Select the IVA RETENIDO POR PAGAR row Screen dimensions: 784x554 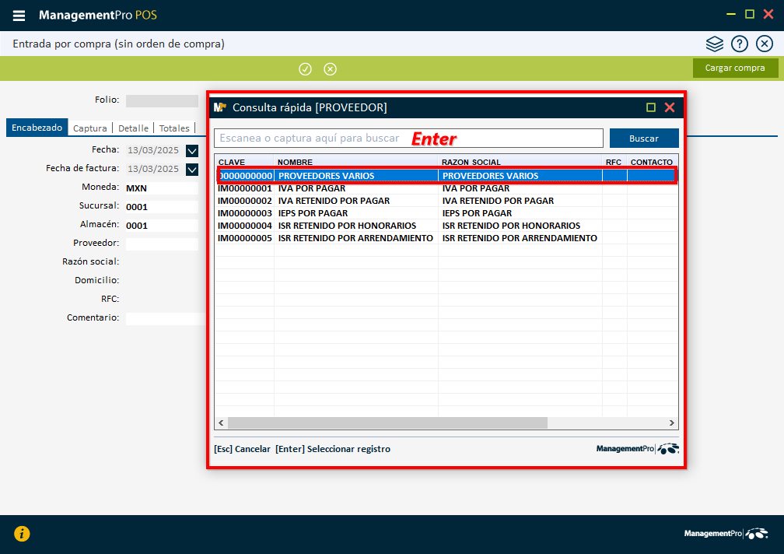(x=446, y=201)
